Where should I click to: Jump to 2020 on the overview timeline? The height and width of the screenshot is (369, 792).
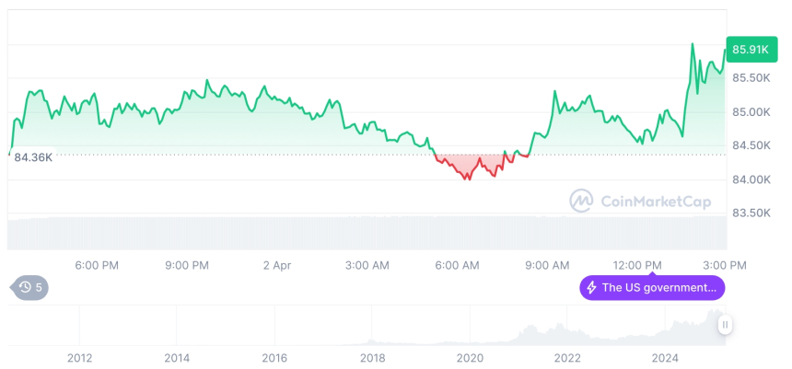(x=470, y=358)
